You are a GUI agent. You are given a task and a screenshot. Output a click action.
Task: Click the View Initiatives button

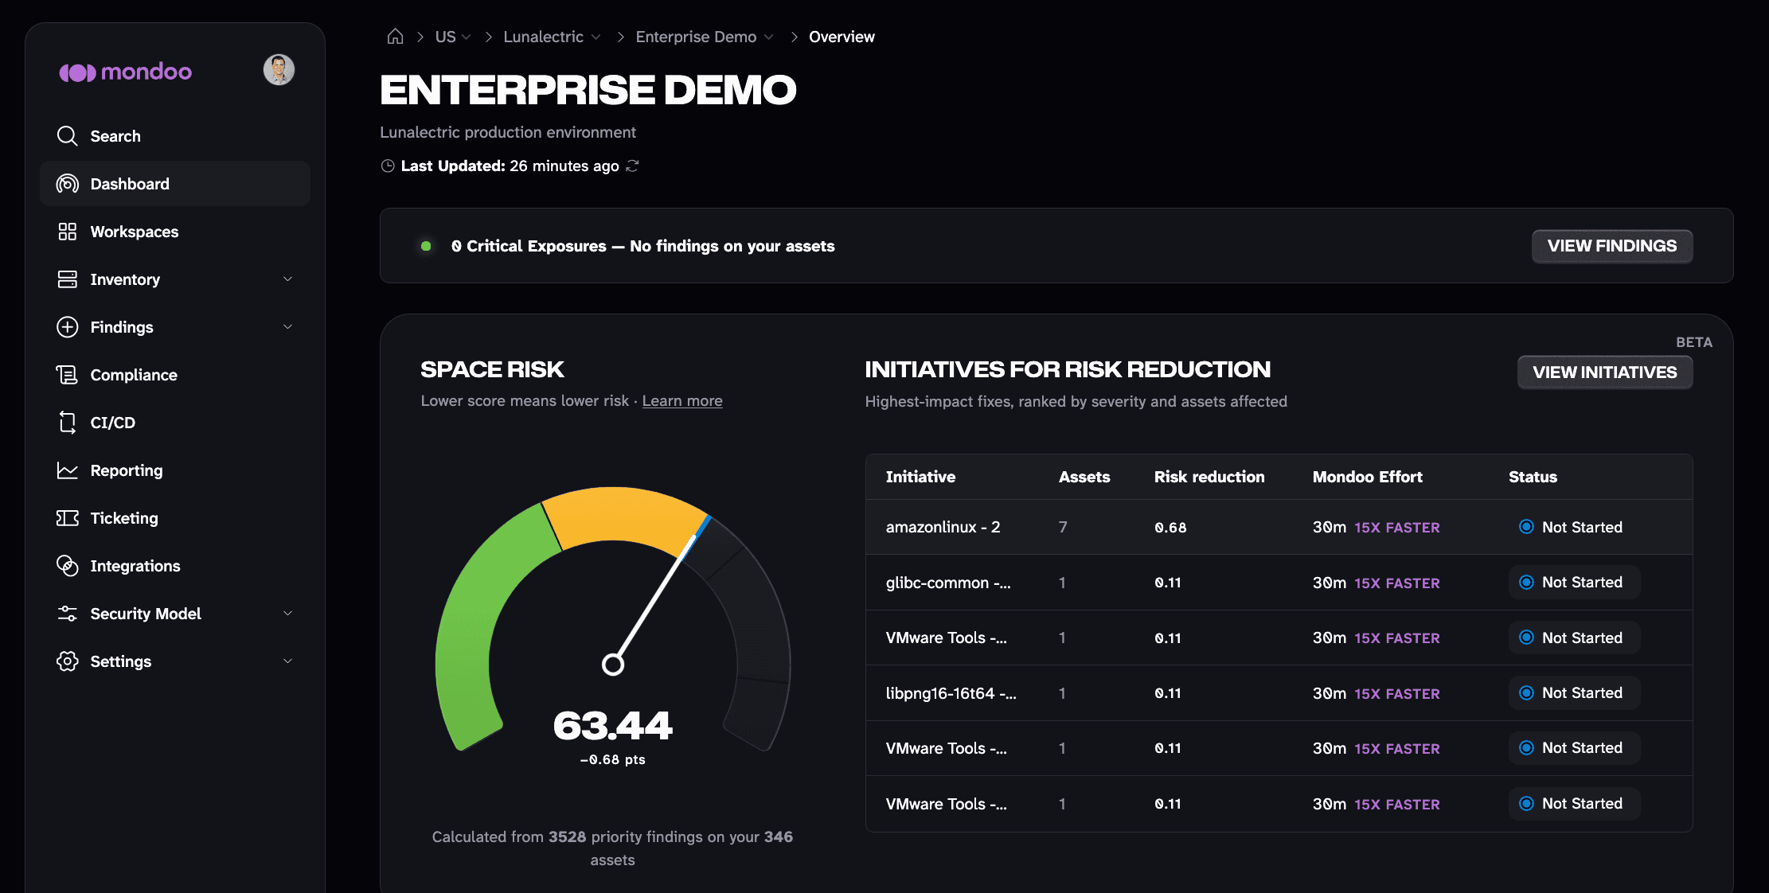click(1605, 372)
